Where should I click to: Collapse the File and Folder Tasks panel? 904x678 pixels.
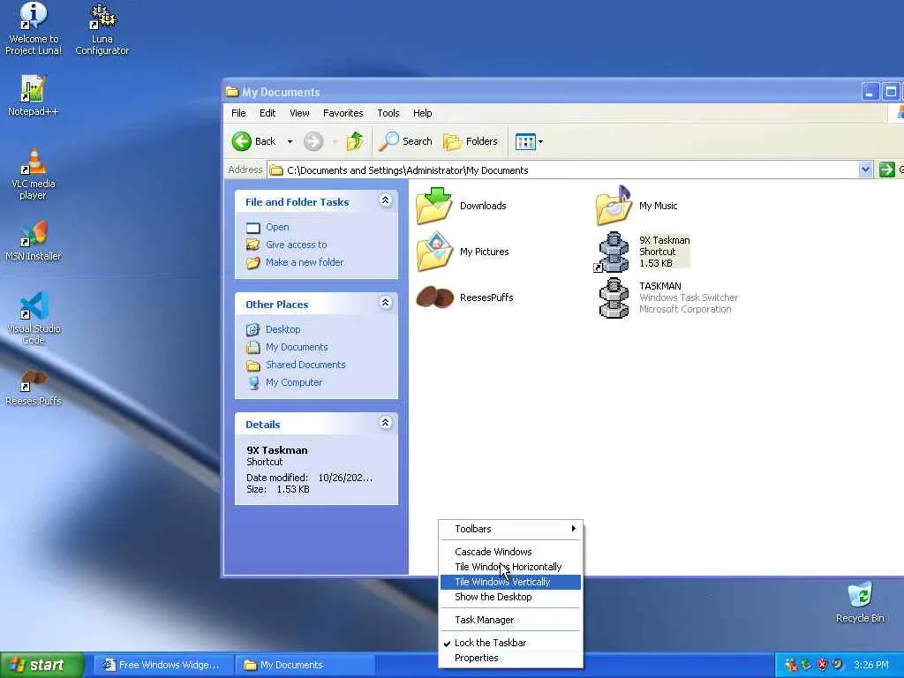click(386, 200)
